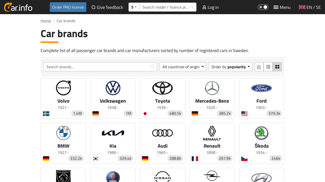Open the Volvo logo
325x182 pixels.
point(63,88)
